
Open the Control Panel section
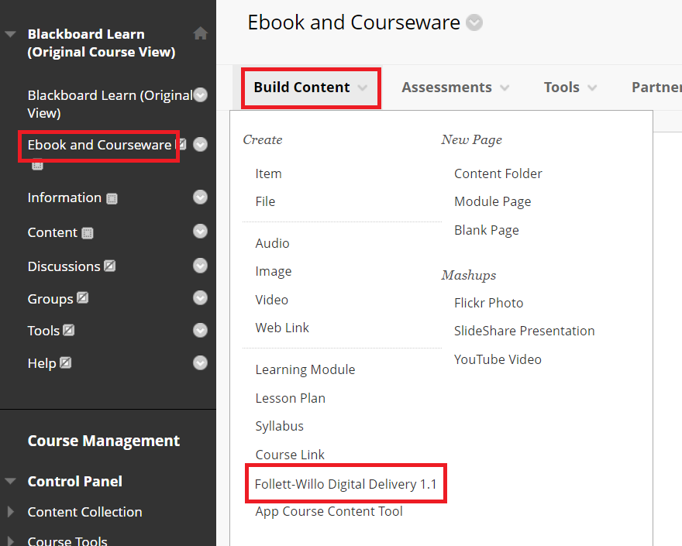(75, 481)
